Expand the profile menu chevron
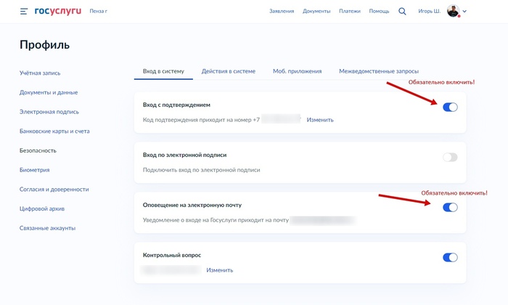The height and width of the screenshot is (305, 508). tap(464, 12)
